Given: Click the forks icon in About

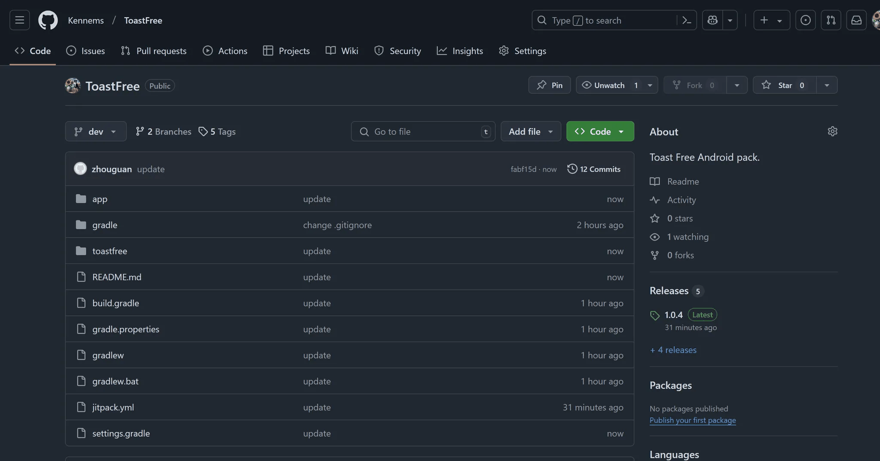Looking at the screenshot, I should 654,255.
